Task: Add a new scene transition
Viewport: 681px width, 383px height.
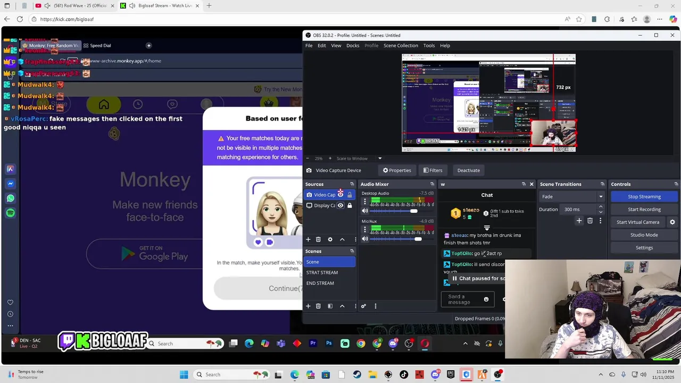Action: [x=579, y=221]
